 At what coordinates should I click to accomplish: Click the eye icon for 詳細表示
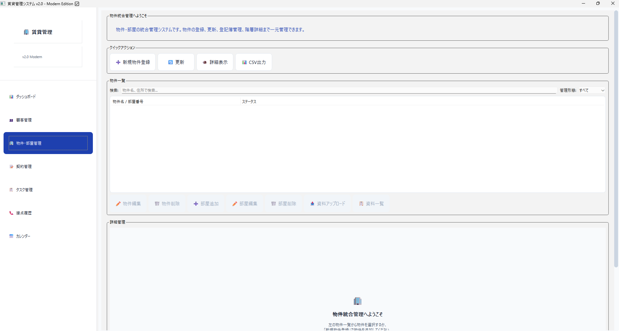tap(205, 62)
